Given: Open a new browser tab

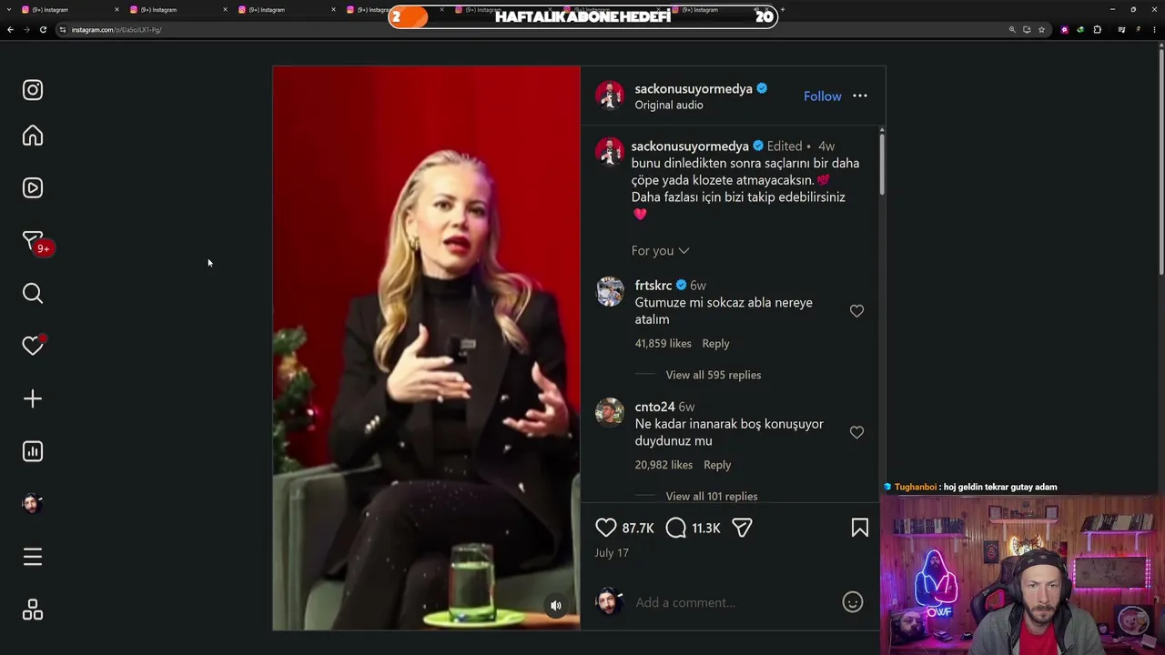Looking at the screenshot, I should point(783,10).
